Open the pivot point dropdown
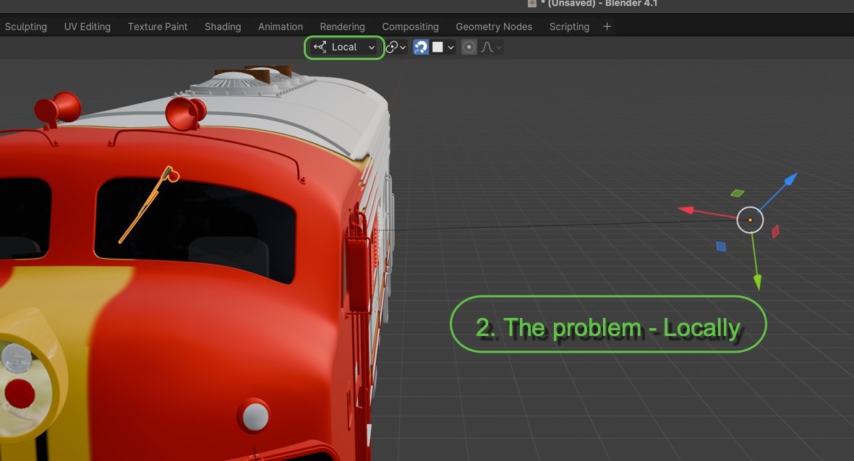 click(x=396, y=48)
